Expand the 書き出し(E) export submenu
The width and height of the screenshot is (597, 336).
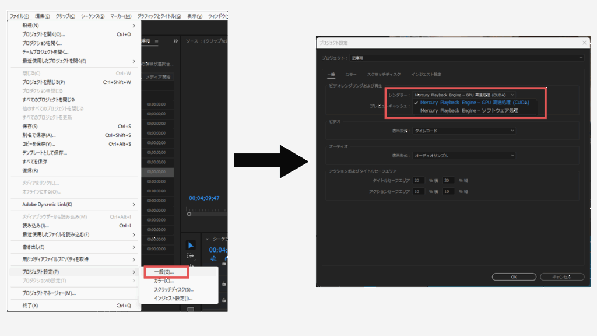click(73, 247)
